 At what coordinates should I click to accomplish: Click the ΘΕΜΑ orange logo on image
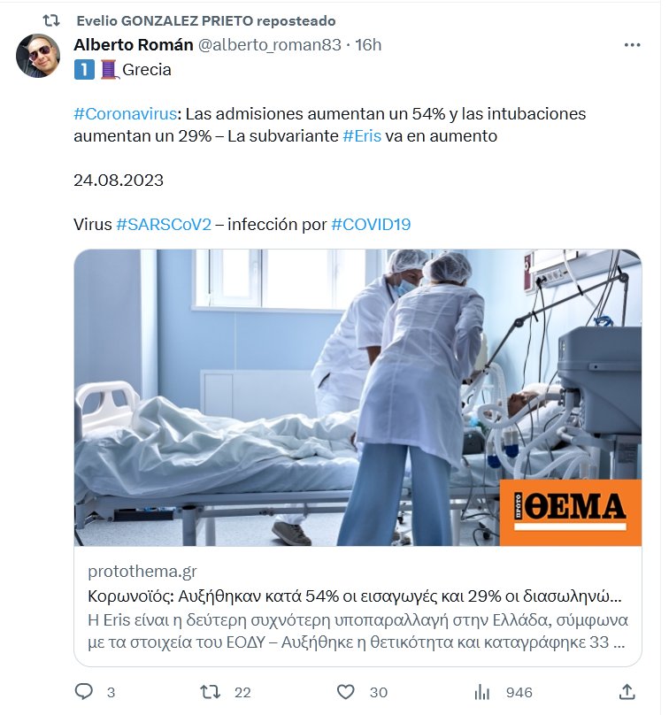pyautogui.click(x=571, y=512)
